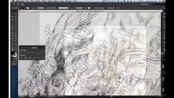Choose the Column Graph tool
This screenshot has height=98, width=174.
click(16, 44)
